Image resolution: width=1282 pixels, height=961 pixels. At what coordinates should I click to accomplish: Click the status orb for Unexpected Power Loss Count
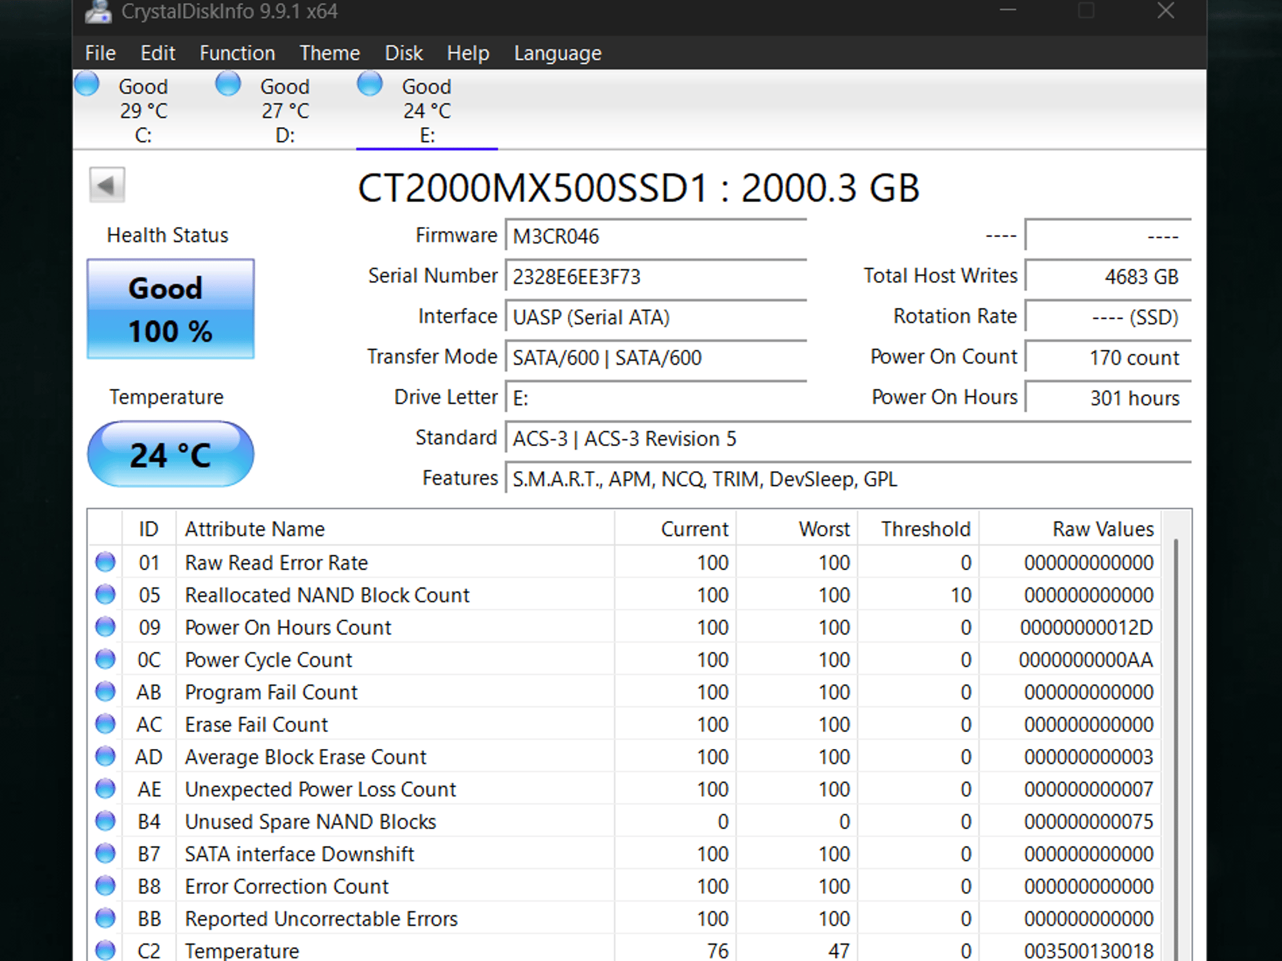coord(105,789)
